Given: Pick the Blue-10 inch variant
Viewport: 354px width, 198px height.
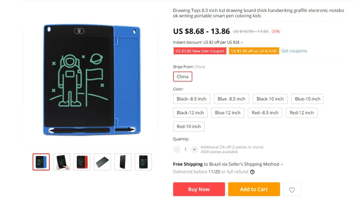Looking at the screenshot, I should click(x=308, y=99).
